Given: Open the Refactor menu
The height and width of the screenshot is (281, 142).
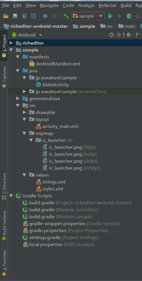Looking at the screenshot, I should pos(108,5).
